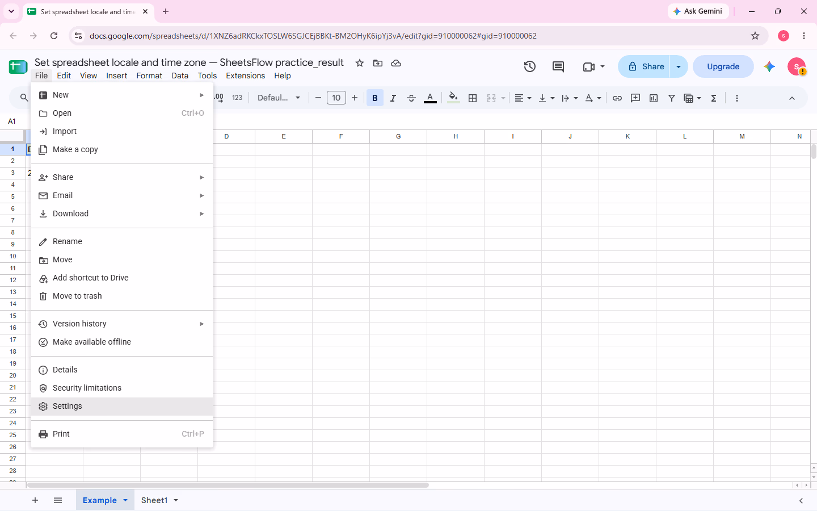Expand the New submenu arrow
The height and width of the screenshot is (511, 817).
(x=201, y=95)
